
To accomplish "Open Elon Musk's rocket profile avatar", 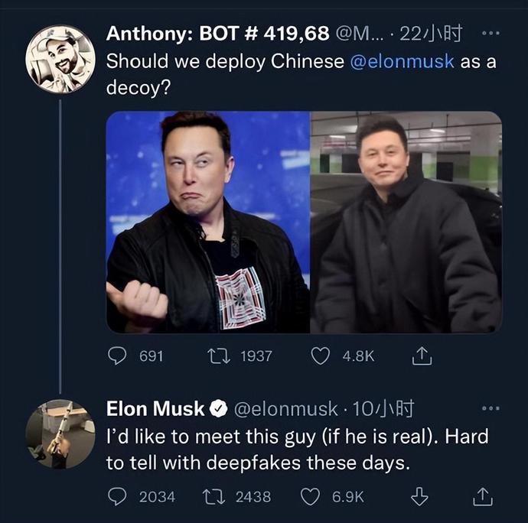I will click(x=60, y=434).
